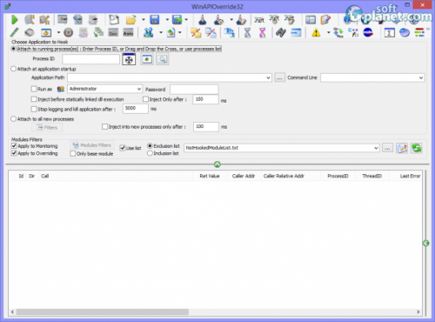This screenshot has height=322, width=435.
Task: Click the sigma statistics icon
Action: click(389, 33)
